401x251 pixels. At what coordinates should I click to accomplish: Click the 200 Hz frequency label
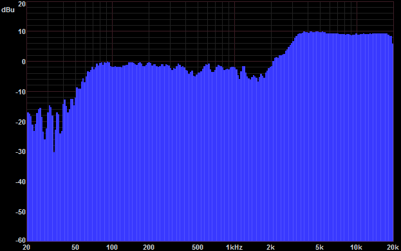(x=149, y=247)
